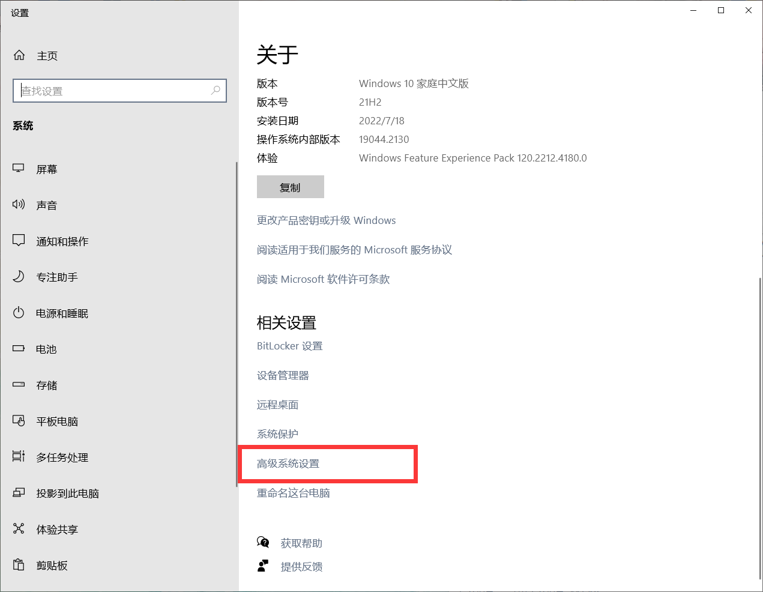Screen dimensions: 763x592
Task: Select the 电池 battery icon
Action: coord(19,349)
